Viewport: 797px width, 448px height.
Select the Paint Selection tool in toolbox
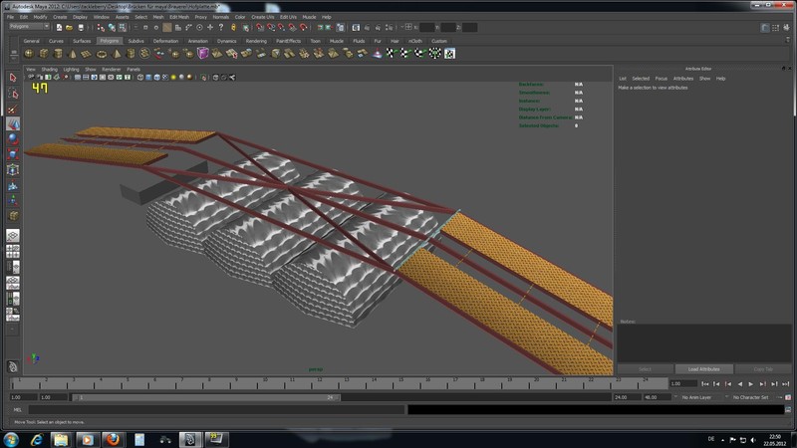[13, 109]
